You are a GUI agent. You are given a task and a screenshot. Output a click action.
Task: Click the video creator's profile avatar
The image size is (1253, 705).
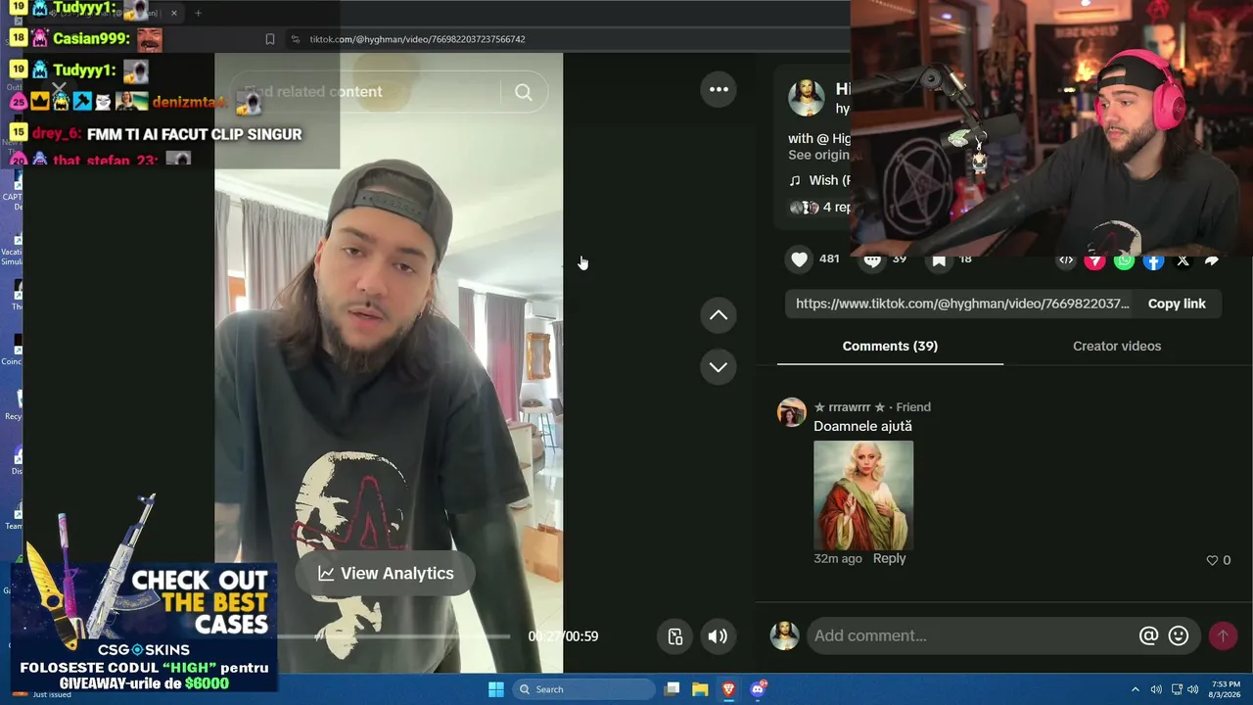(806, 98)
